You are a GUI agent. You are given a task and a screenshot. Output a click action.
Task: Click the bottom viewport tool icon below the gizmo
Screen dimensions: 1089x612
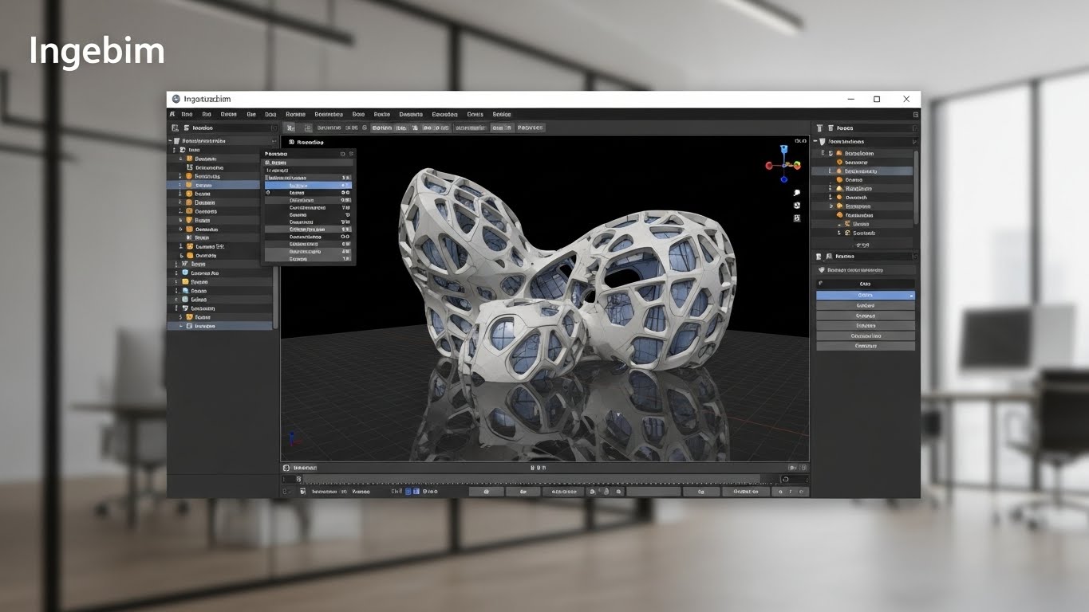tap(796, 218)
